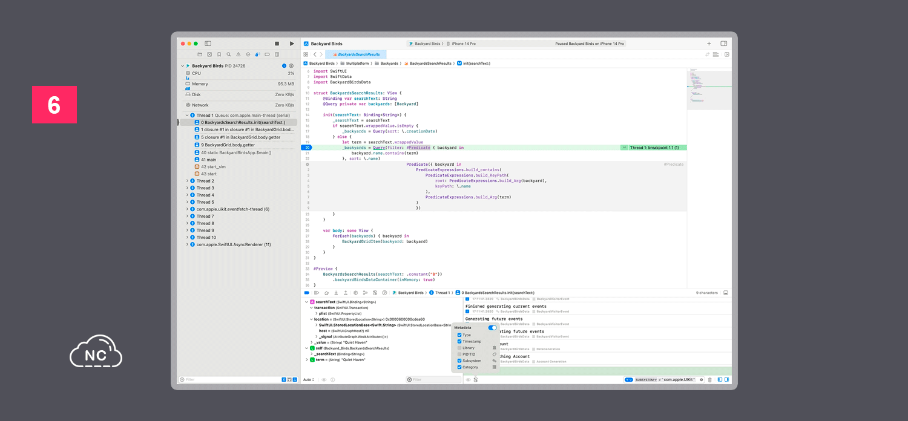Click the Debug View Hierarchy icon
The image size is (908, 421).
(355, 293)
